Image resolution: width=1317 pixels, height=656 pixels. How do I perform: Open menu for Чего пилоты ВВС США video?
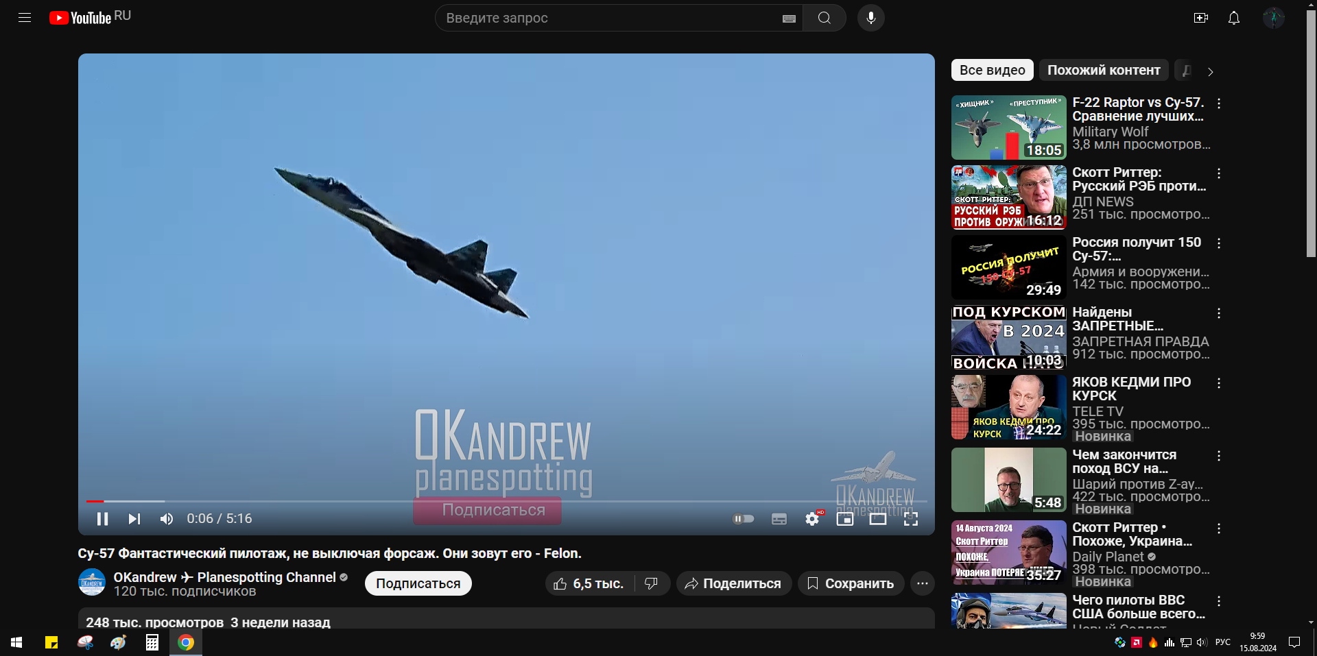pos(1219,601)
